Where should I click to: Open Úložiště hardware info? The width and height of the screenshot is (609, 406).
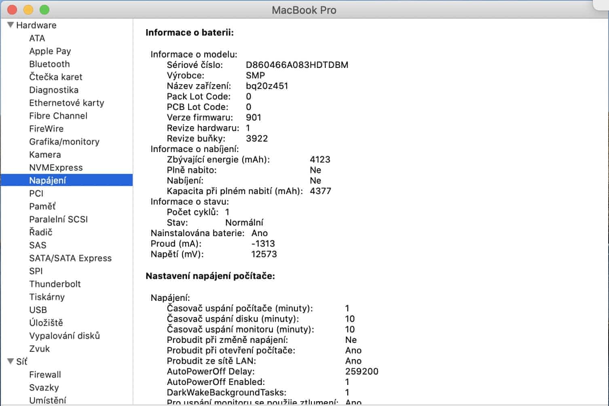[x=46, y=323]
